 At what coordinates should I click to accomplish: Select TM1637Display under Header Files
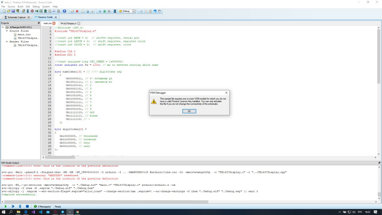point(28,45)
